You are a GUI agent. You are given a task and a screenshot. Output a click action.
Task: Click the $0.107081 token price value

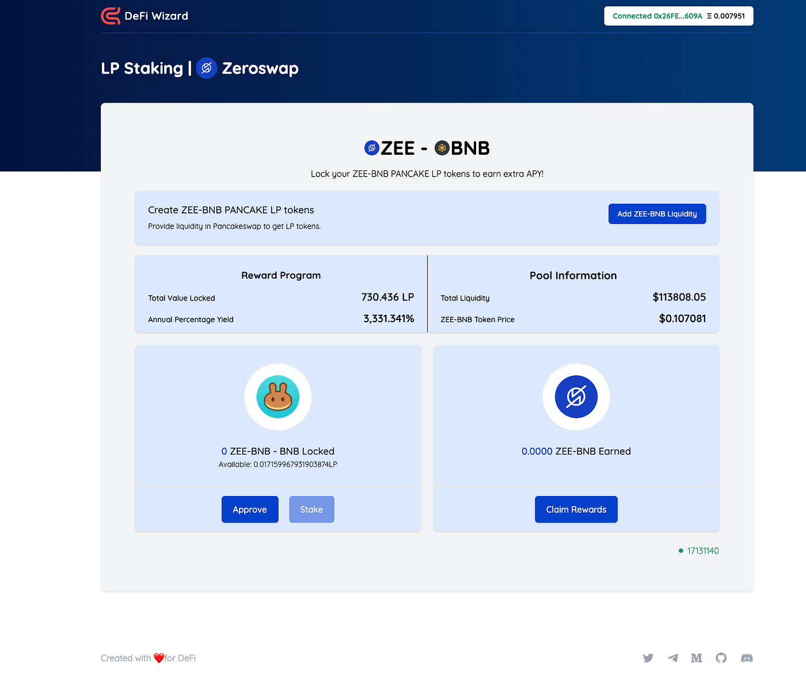682,319
